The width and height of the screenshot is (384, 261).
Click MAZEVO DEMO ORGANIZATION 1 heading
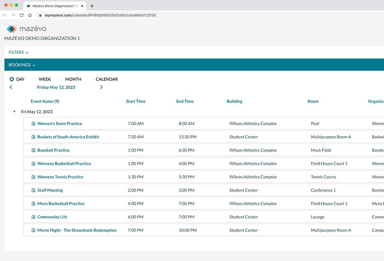pyautogui.click(x=42, y=38)
